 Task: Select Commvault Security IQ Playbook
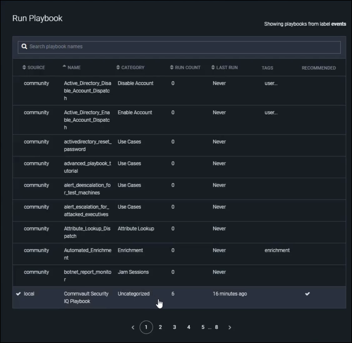coord(86,297)
